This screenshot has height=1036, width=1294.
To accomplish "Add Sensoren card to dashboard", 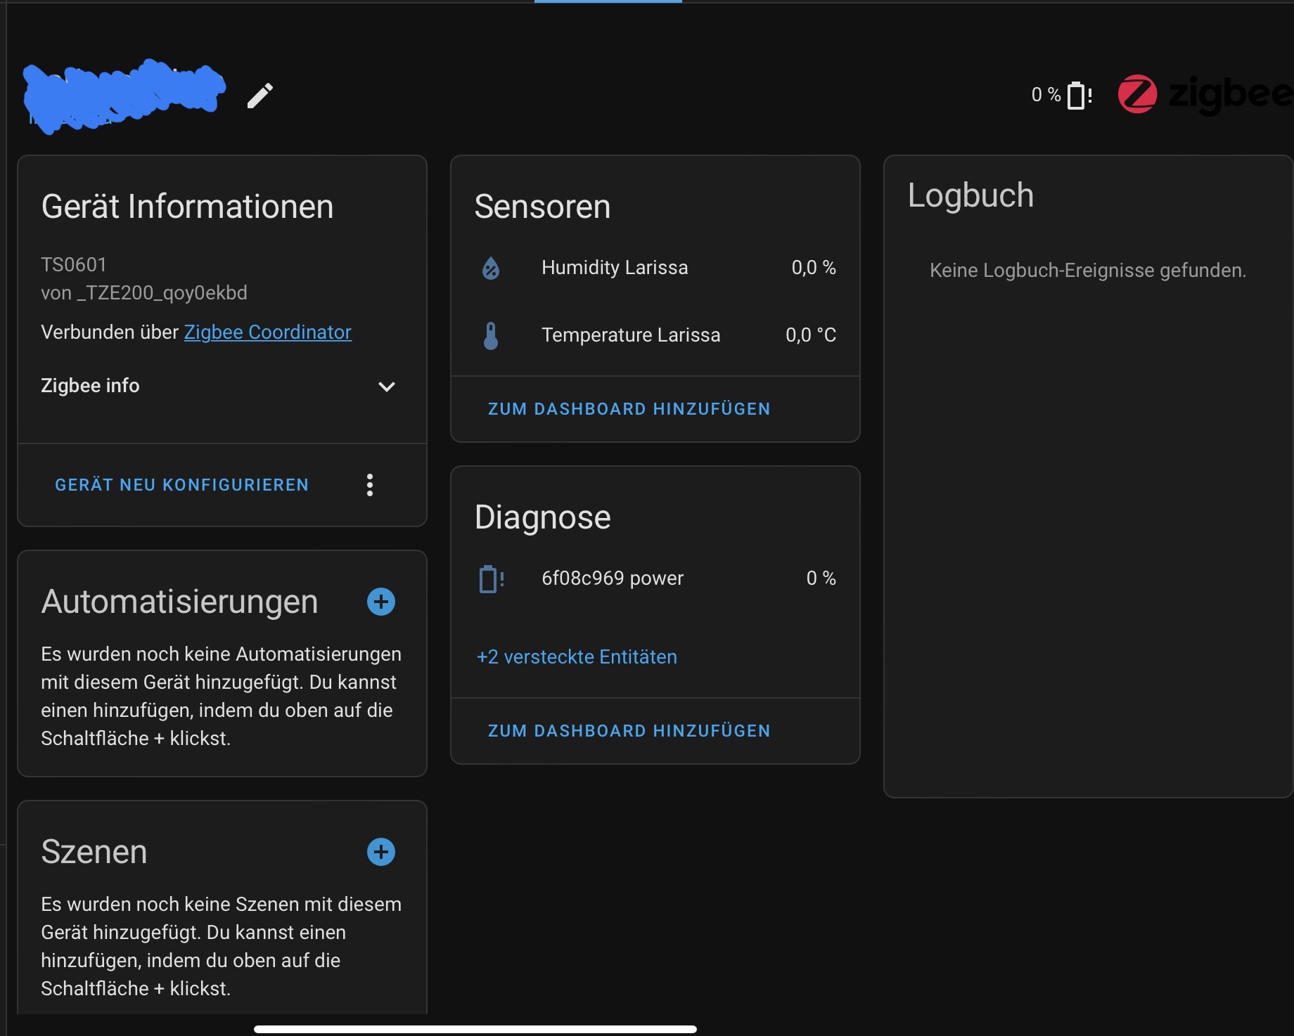I will [629, 409].
